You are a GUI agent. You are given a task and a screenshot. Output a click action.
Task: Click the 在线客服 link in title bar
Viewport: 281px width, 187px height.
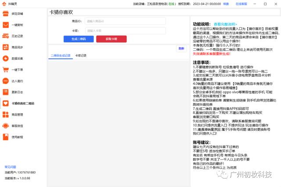point(241,4)
